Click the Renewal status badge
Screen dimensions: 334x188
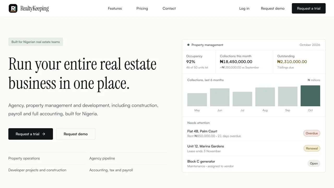[312, 149]
